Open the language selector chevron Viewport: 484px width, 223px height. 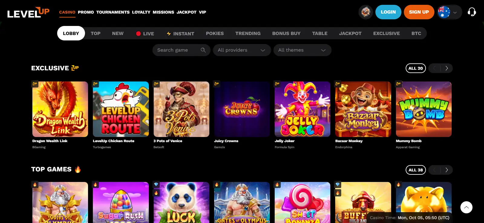click(455, 12)
